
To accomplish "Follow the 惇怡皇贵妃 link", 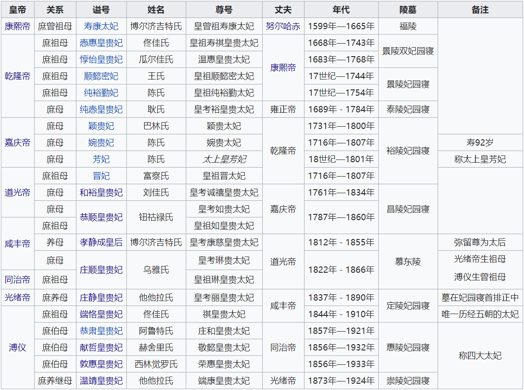I will click(101, 60).
